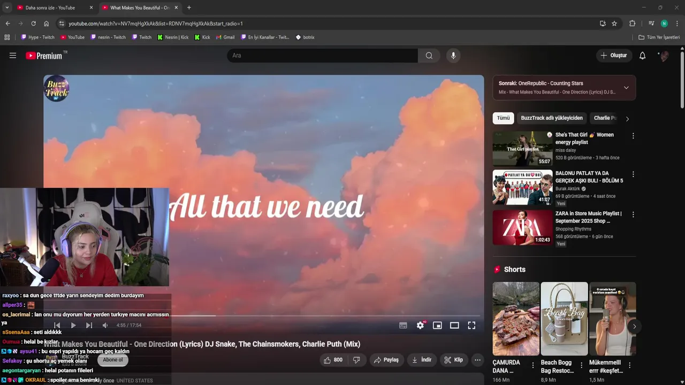Click the İndir download button

(x=422, y=360)
